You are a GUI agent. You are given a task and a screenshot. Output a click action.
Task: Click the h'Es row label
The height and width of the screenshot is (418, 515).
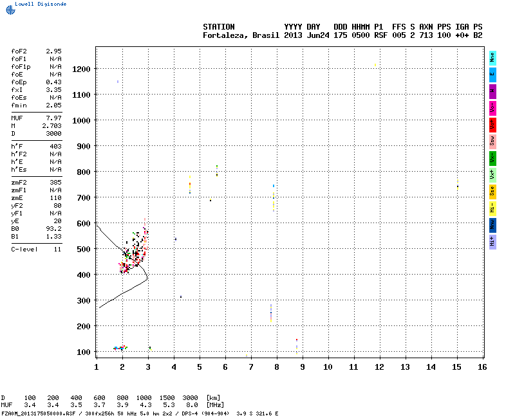point(19,170)
